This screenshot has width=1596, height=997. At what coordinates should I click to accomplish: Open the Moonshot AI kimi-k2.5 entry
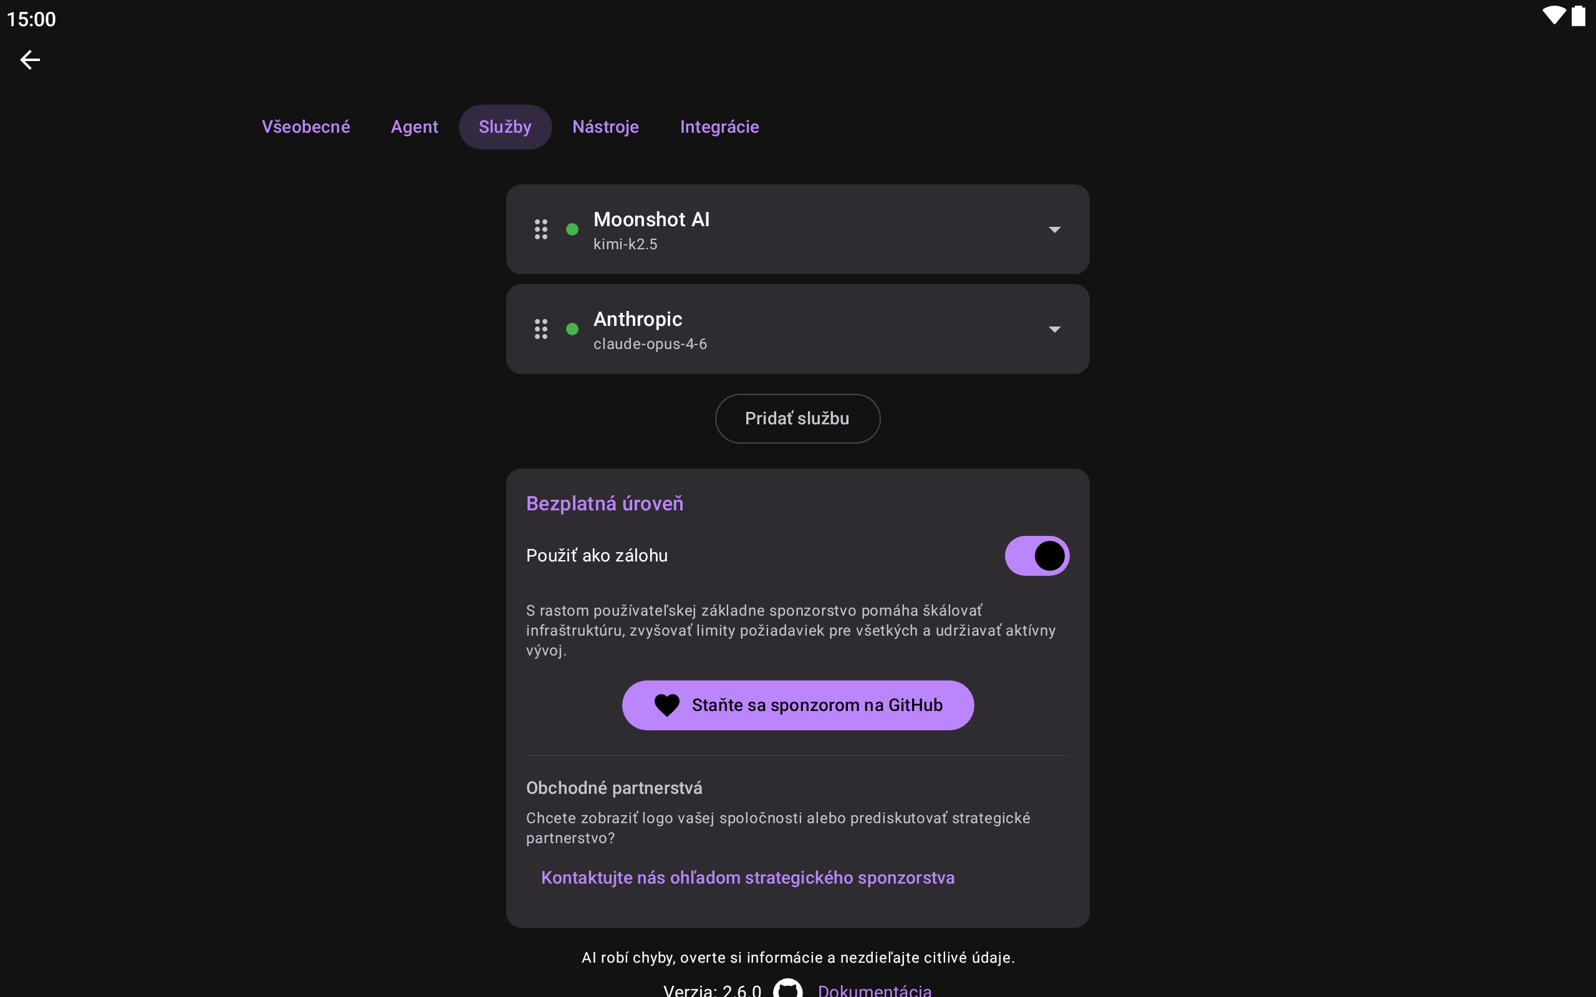[797, 229]
